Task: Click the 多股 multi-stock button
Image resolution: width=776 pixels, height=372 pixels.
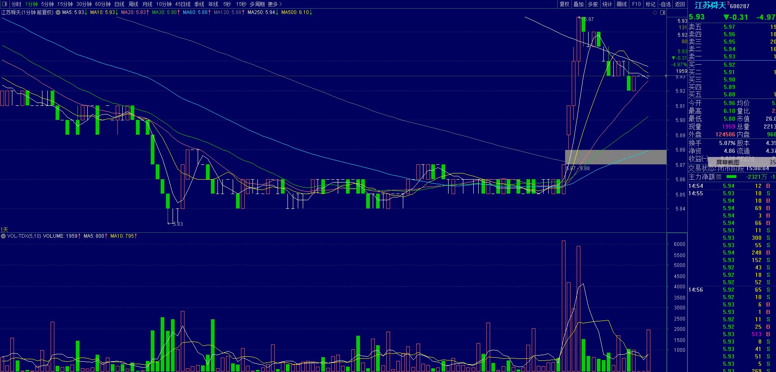Action: [593, 4]
